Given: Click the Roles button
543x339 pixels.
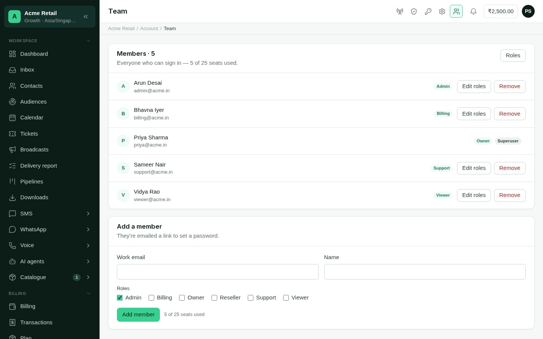Looking at the screenshot, I should point(513,55).
